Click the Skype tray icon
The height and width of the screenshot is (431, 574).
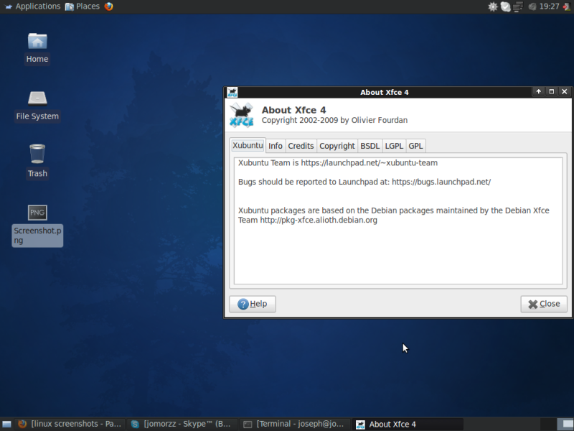point(506,6)
